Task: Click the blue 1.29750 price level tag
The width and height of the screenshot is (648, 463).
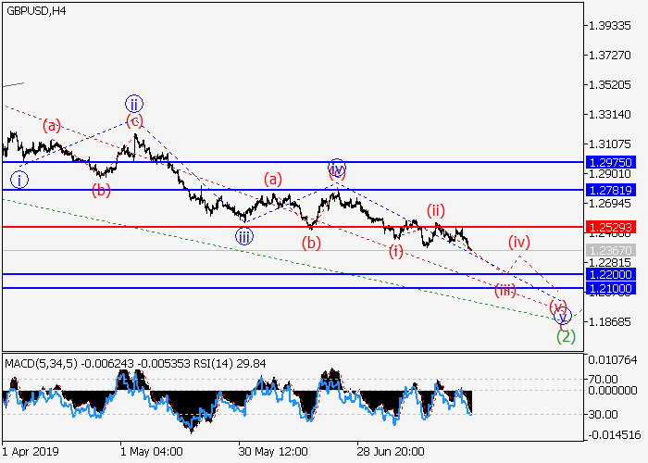Action: tap(611, 162)
